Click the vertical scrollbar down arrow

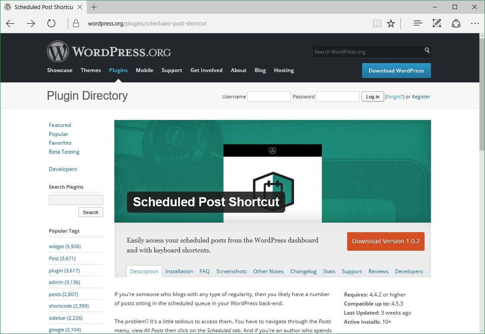point(482,330)
